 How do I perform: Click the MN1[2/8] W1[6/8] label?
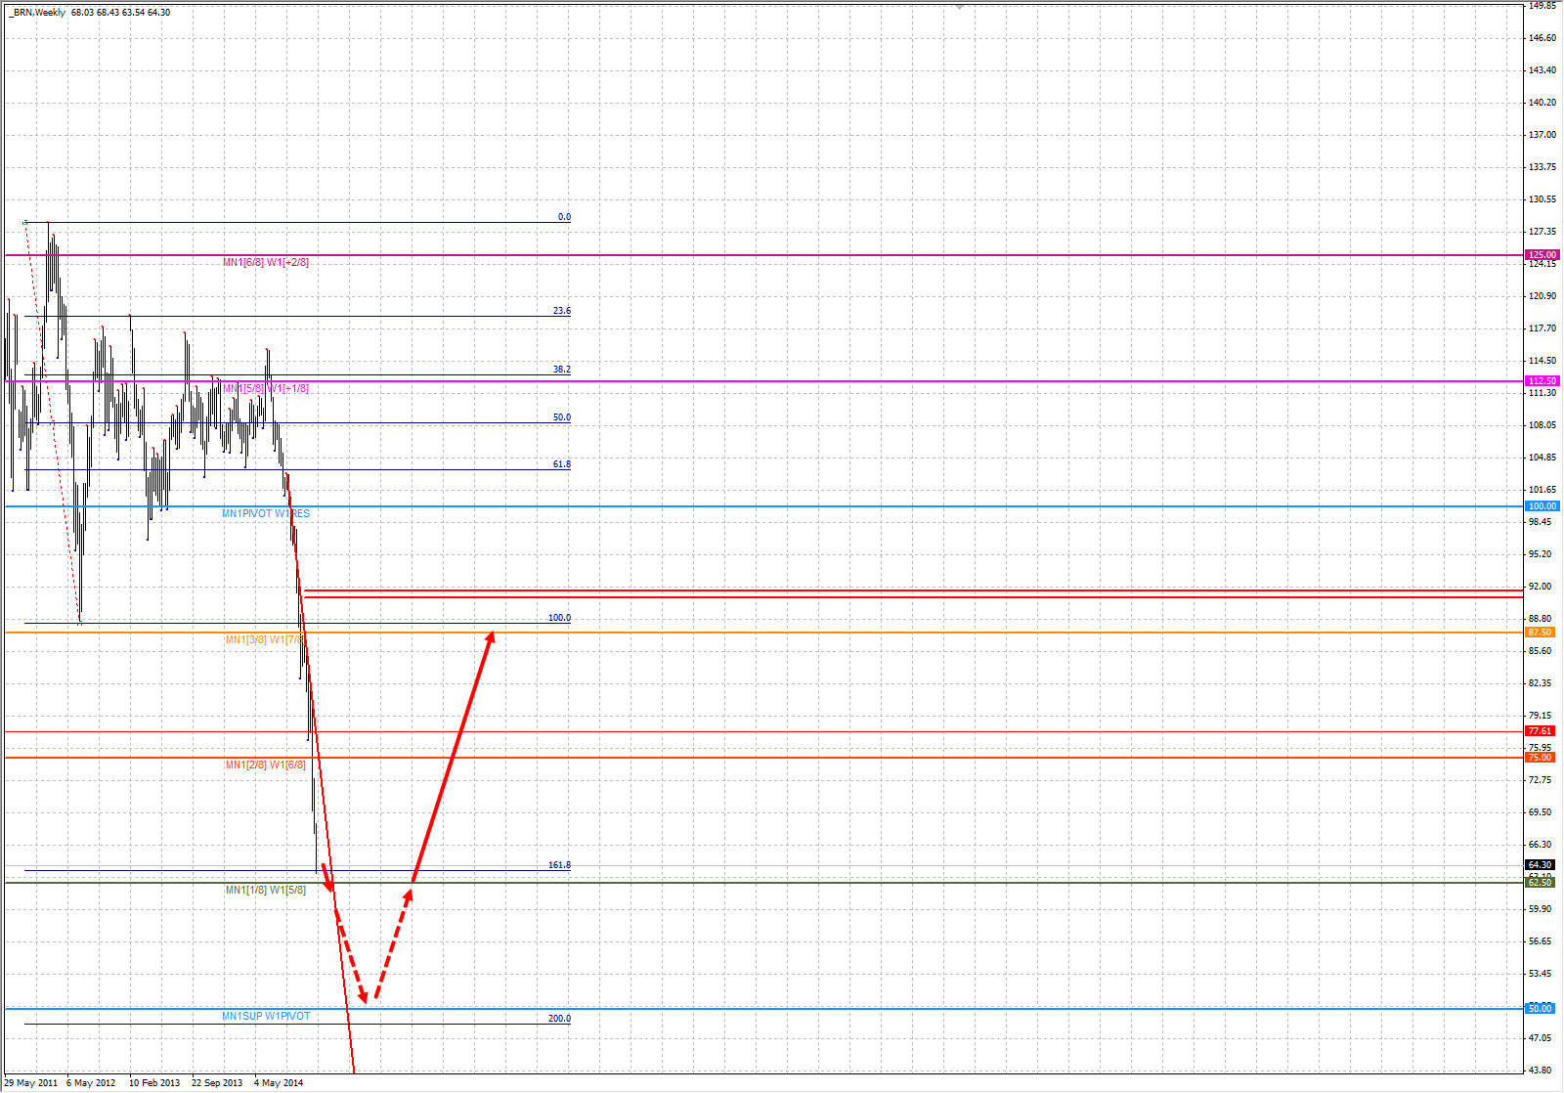pos(266,765)
